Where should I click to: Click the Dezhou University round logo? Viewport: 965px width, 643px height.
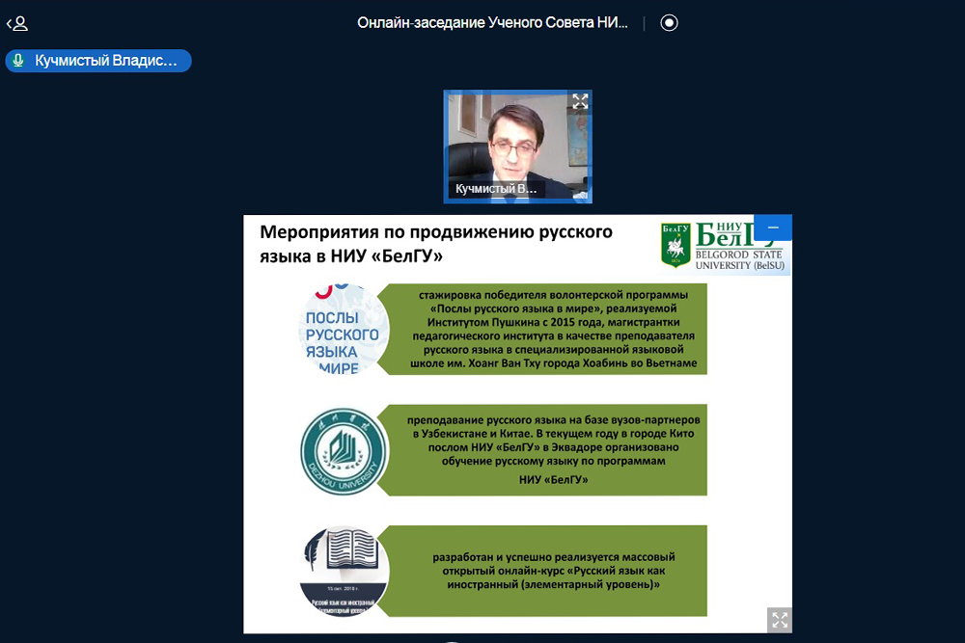pos(344,453)
